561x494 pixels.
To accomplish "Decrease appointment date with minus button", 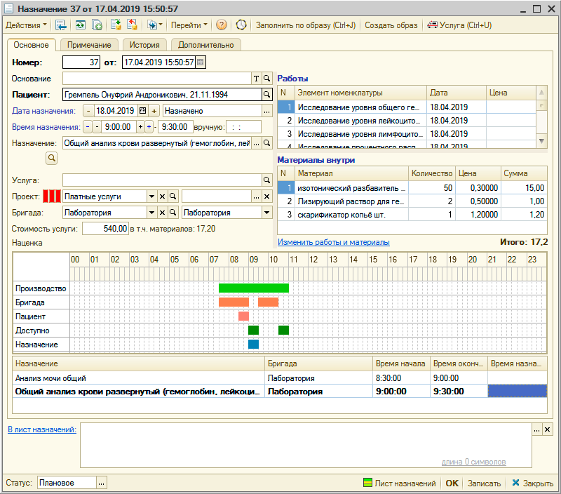I will pyautogui.click(x=88, y=111).
